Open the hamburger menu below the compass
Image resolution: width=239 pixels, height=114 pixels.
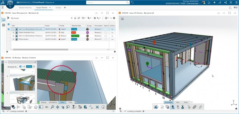[x=3, y=7]
